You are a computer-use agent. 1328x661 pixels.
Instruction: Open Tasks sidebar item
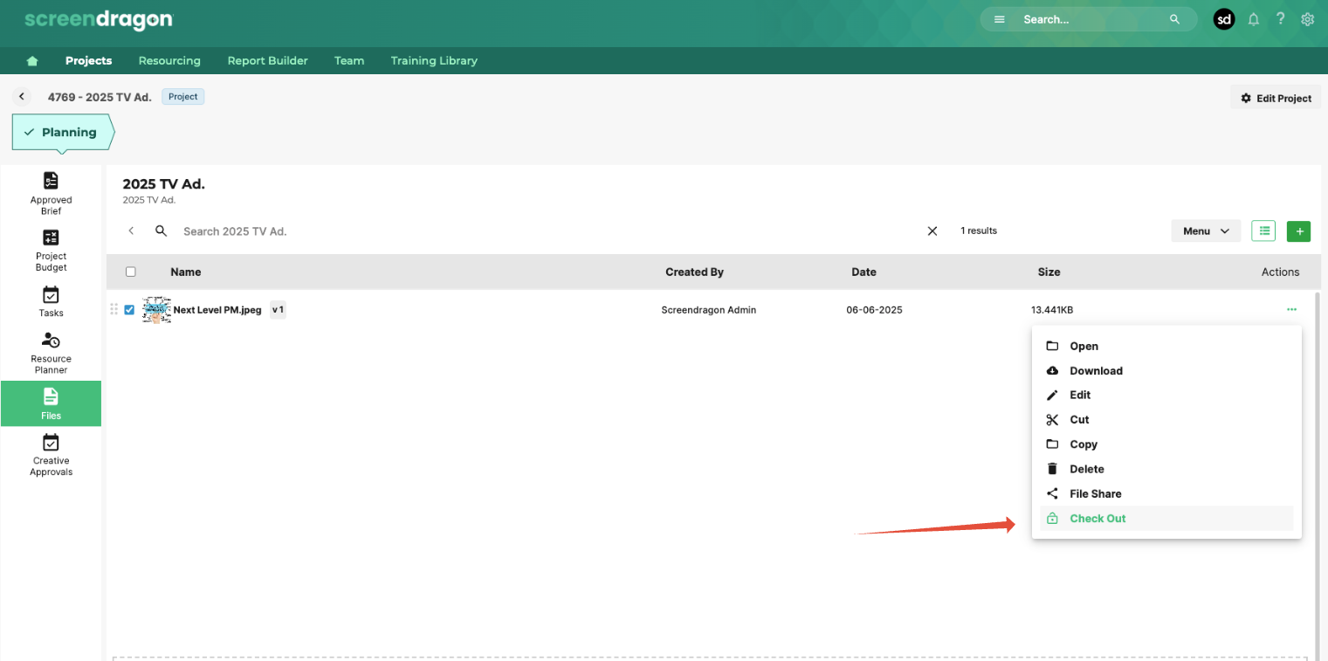(51, 302)
